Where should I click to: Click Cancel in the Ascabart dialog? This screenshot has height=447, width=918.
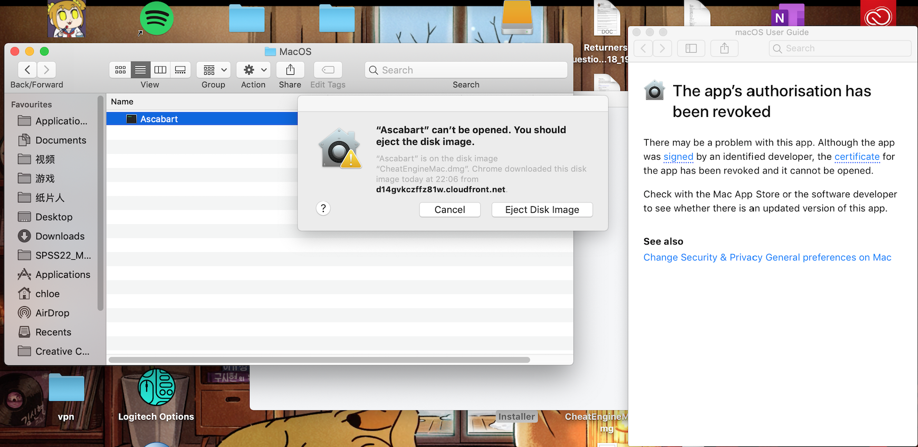click(450, 210)
